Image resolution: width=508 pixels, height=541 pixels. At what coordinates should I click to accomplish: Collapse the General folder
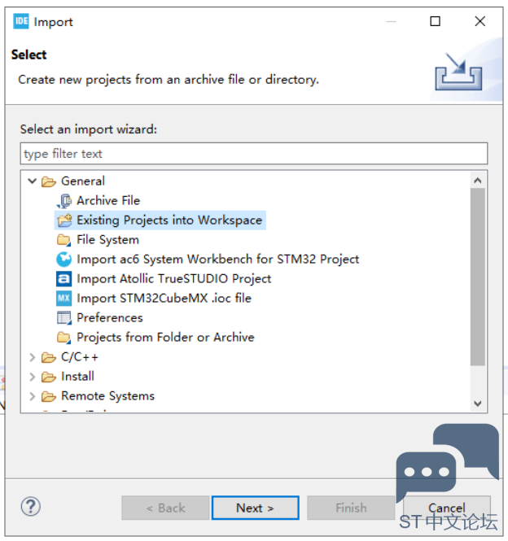click(32, 181)
